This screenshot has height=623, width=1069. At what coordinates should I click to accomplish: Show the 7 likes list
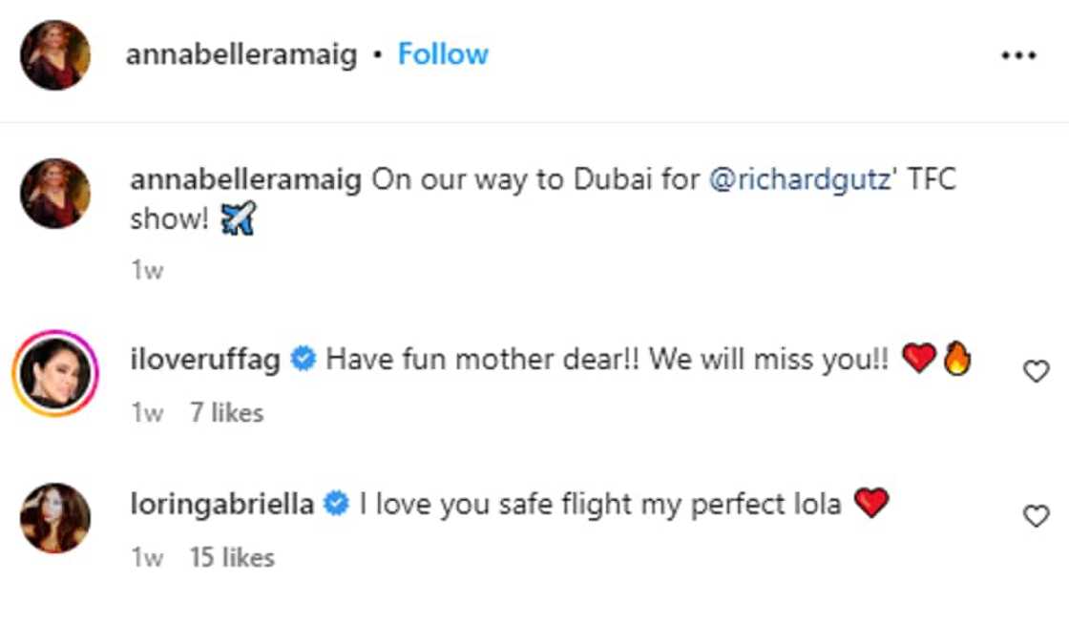tap(226, 413)
